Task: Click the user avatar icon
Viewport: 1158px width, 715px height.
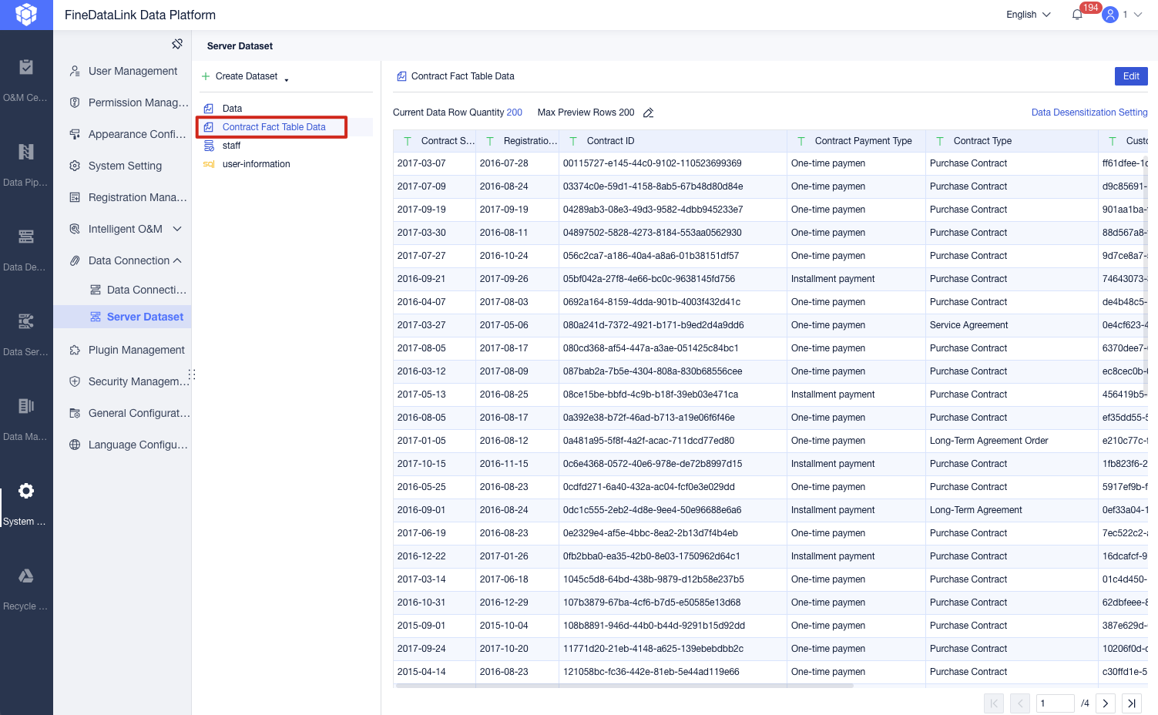Action: click(1110, 15)
